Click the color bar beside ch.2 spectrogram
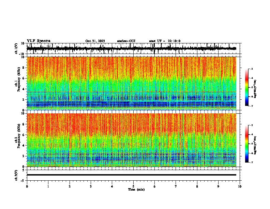This screenshot has width=270, height=209. (247, 144)
